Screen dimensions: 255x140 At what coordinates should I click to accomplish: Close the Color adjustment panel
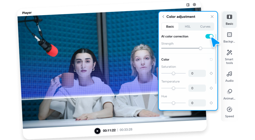click(212, 17)
